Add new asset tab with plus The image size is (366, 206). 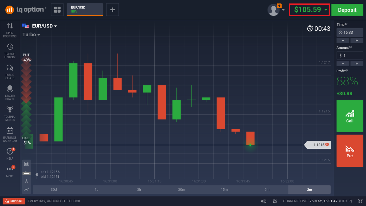pos(112,10)
